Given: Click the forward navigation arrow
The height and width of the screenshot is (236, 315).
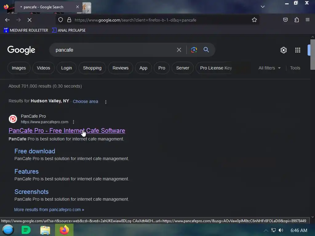Looking at the screenshot, I should click(18, 20).
